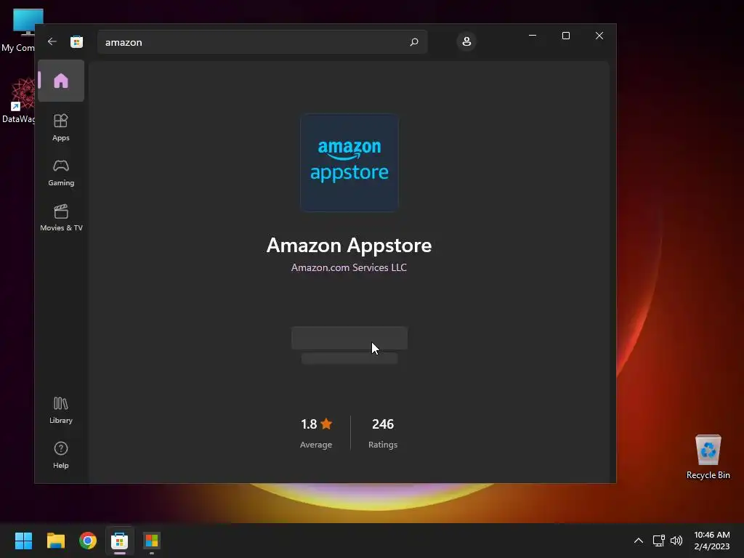744x558 pixels.
Task: Open the Library in sidebar
Action: point(61,411)
